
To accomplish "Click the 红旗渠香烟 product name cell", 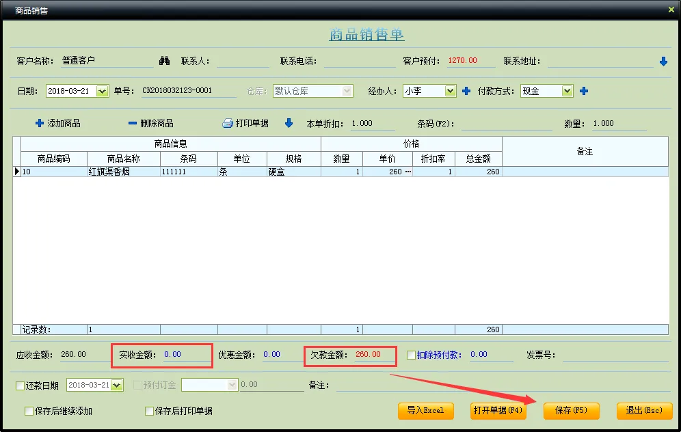I will pos(124,172).
